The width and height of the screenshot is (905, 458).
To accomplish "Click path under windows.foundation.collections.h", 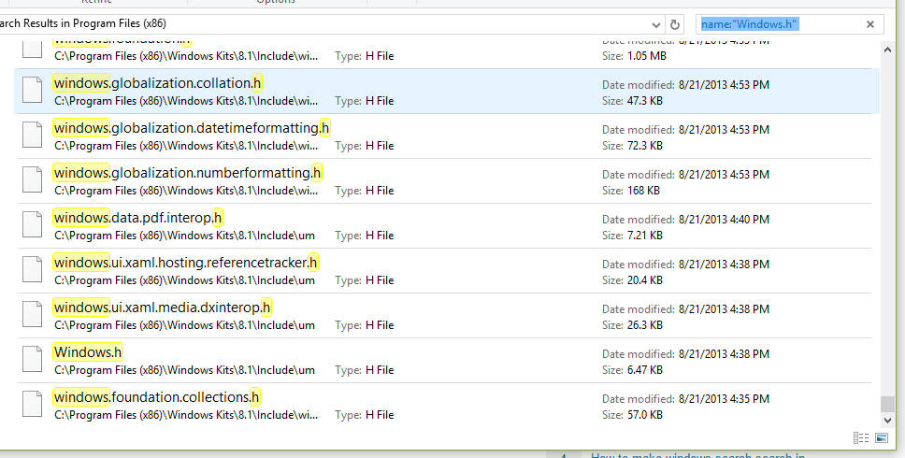I will tap(186, 415).
